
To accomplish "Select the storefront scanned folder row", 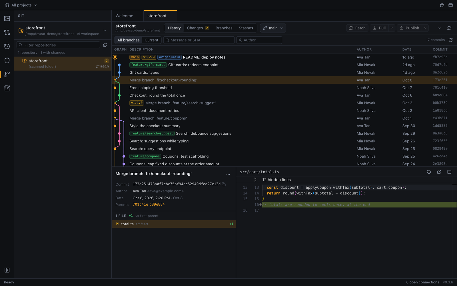I will click(x=63, y=63).
